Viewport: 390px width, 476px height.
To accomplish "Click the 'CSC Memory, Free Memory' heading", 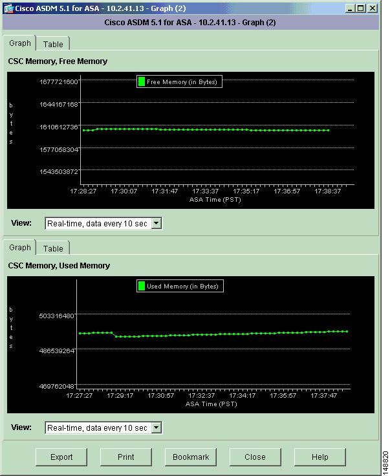I will pyautogui.click(x=58, y=61).
